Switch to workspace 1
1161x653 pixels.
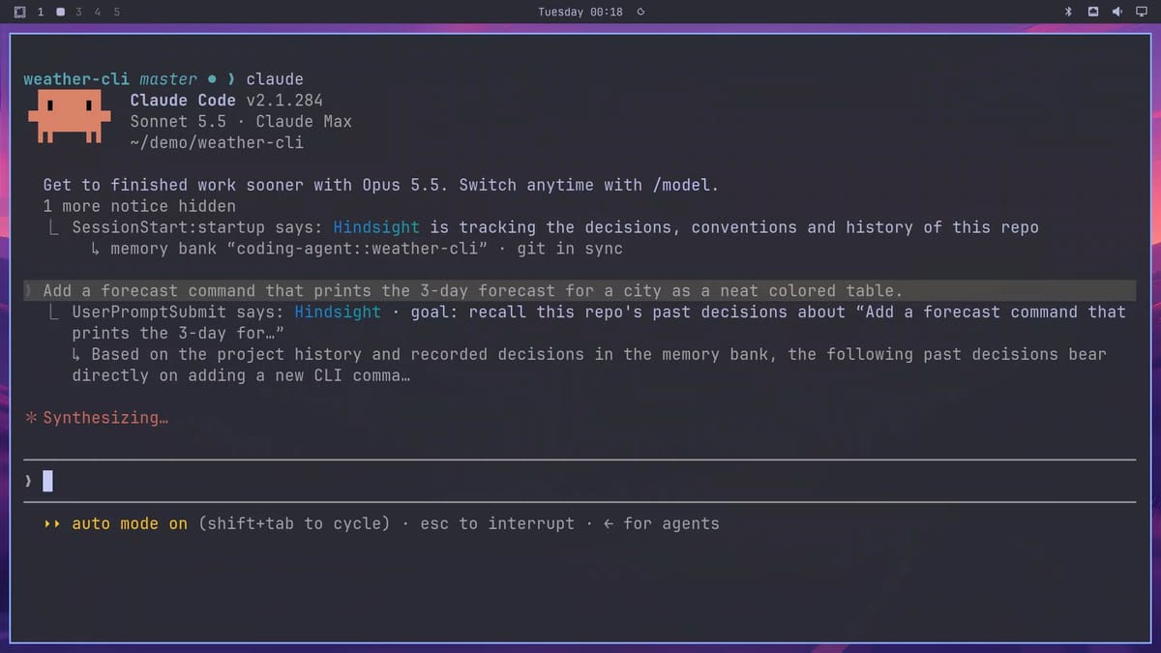[41, 12]
